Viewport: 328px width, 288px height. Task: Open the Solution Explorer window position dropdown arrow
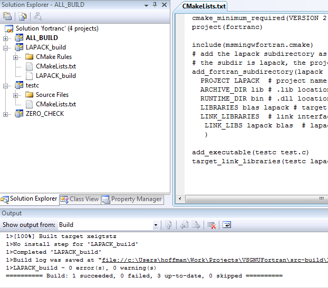point(146,5)
